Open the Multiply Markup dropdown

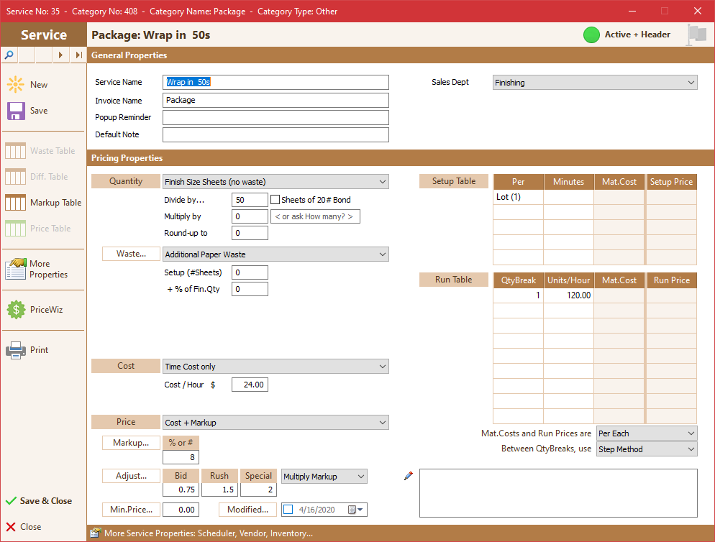[324, 477]
